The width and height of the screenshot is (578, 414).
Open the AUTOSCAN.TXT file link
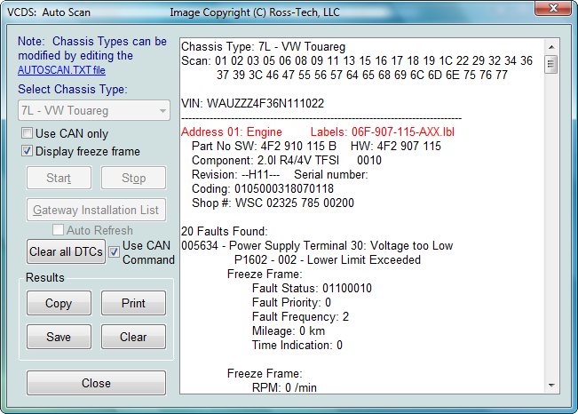point(61,70)
